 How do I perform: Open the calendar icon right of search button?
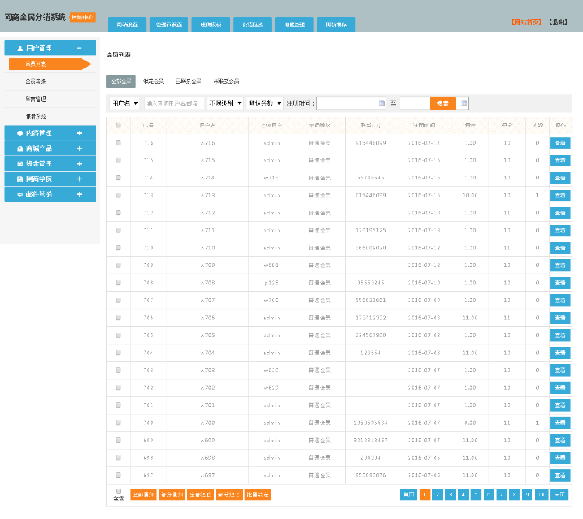pos(464,103)
